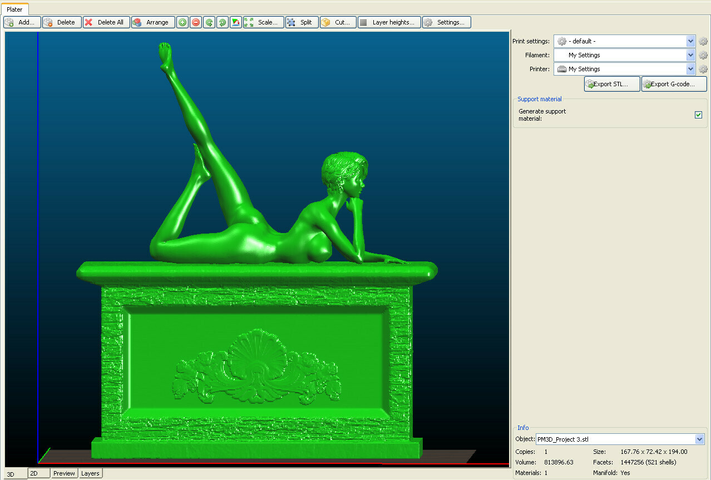Rotate object 45° clockwise icon
The image size is (711, 480).
223,22
